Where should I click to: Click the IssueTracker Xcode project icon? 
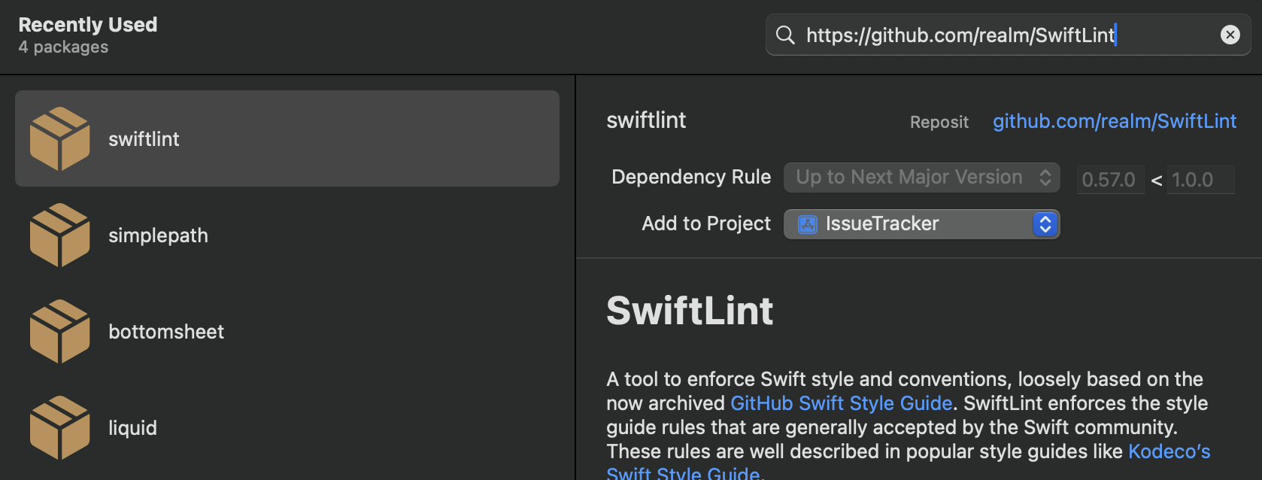point(808,224)
